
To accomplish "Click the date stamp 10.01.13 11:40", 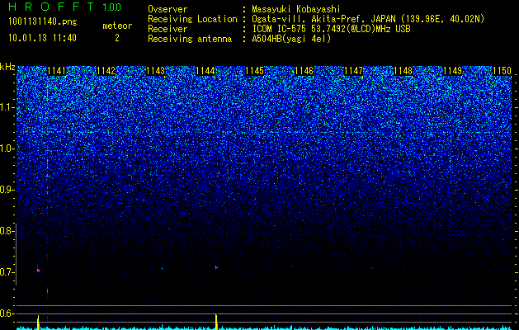I will 42,38.
